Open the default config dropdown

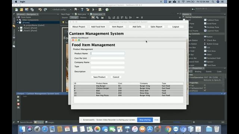point(62,10)
